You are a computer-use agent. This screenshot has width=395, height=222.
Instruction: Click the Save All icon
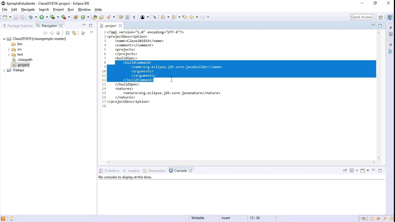23,17
